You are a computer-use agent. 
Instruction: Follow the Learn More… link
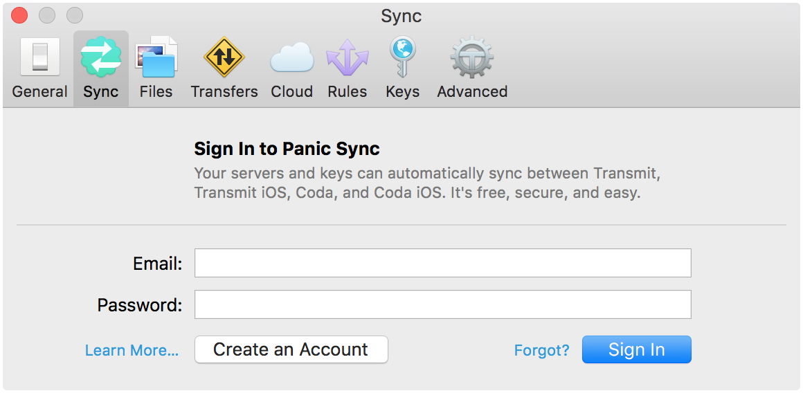coord(132,351)
